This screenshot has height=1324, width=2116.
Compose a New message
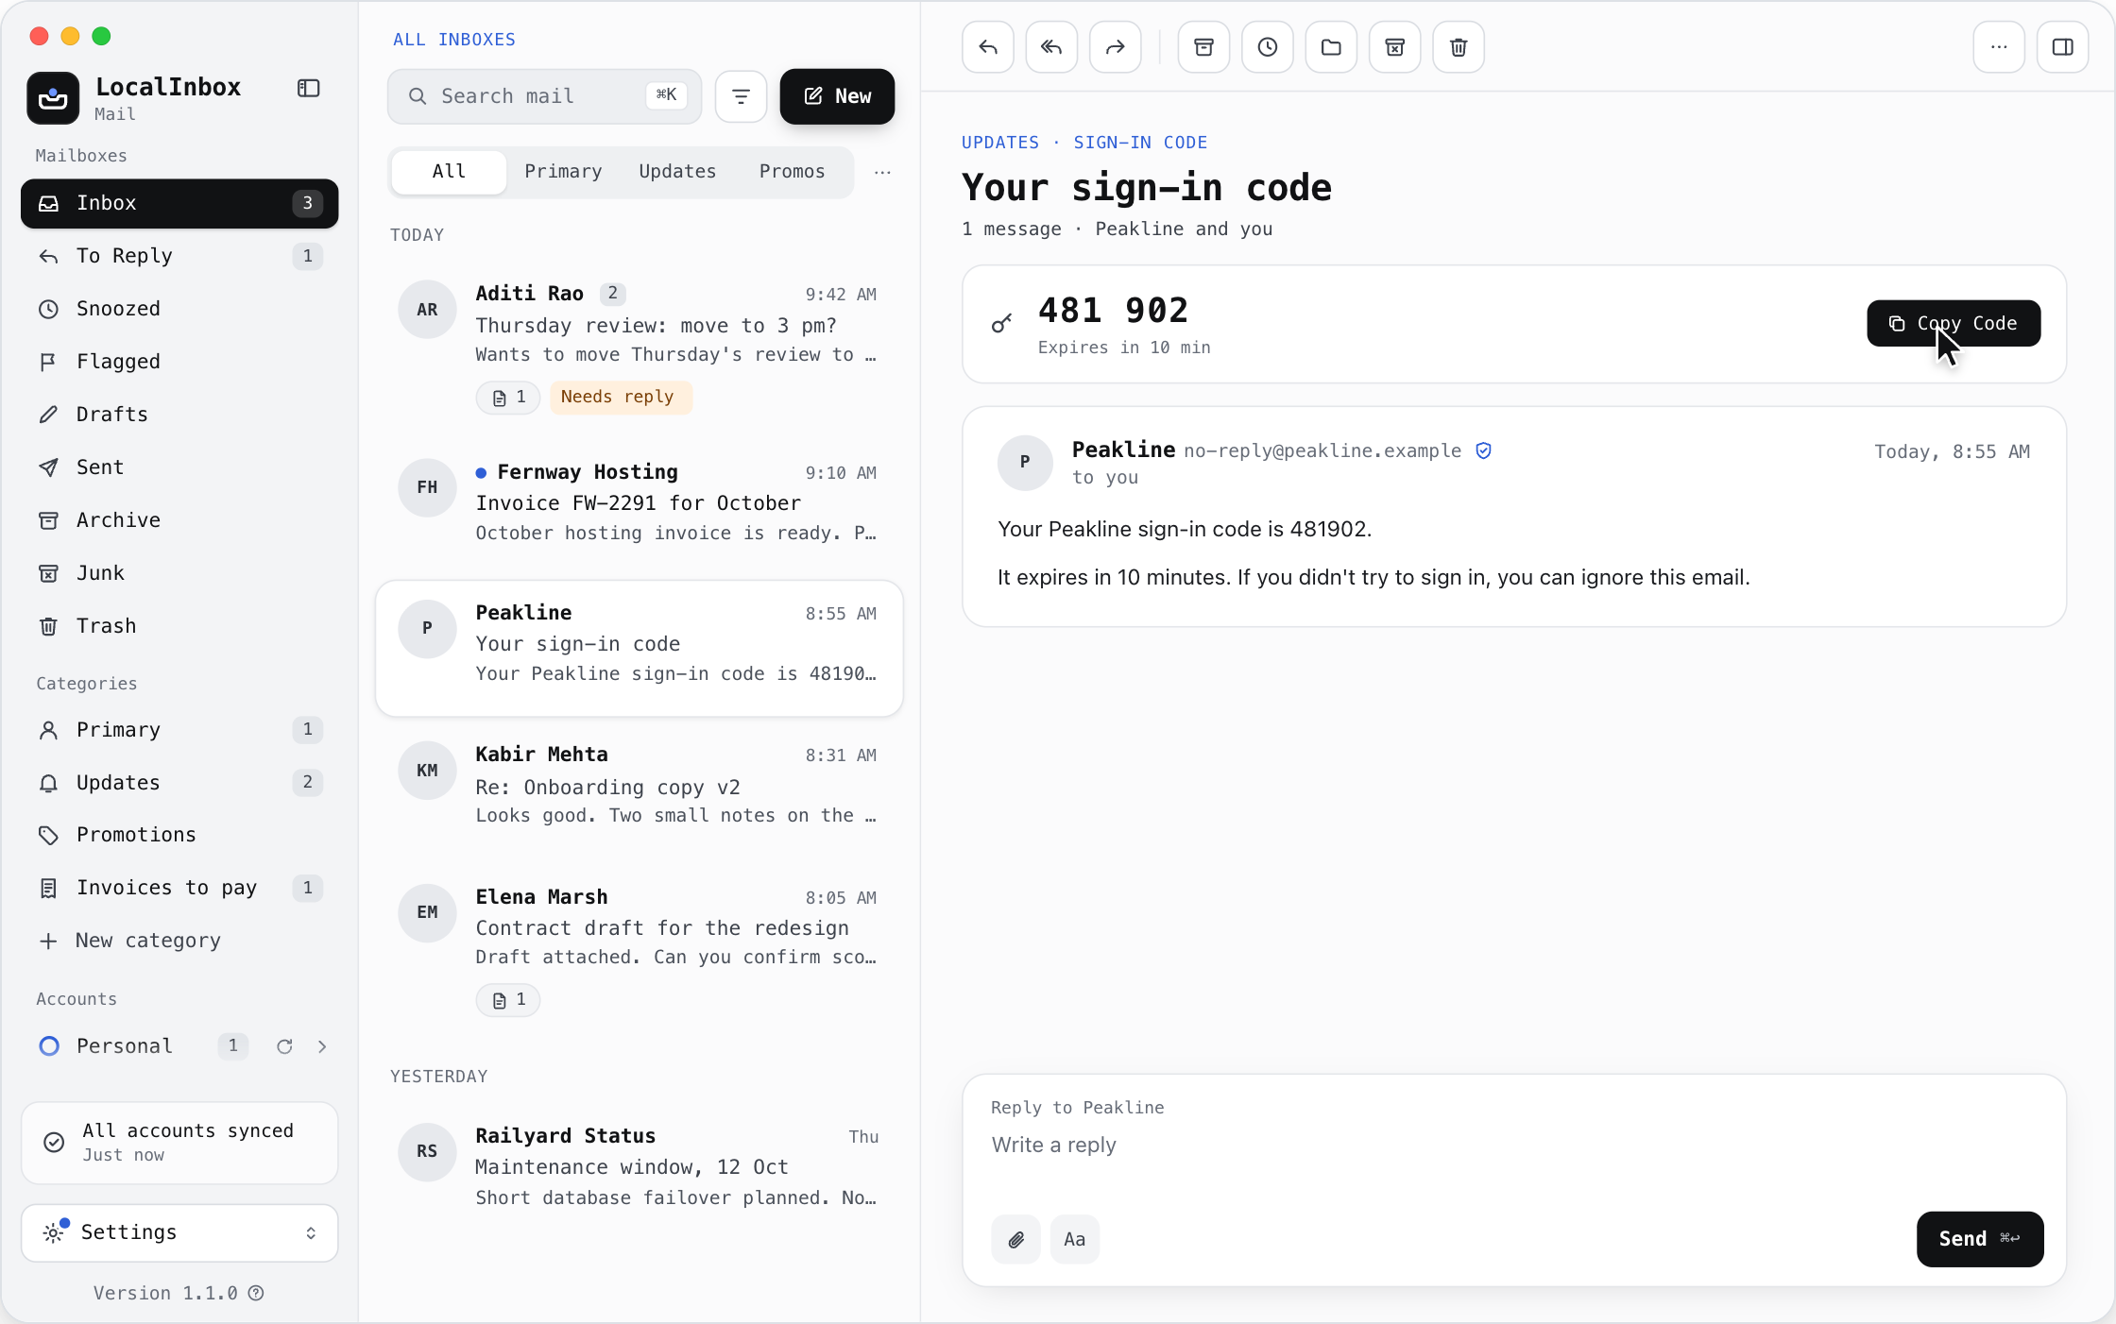point(837,96)
